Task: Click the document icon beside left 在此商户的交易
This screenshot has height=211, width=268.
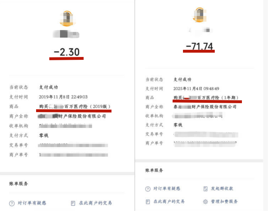Action: pos(73,203)
